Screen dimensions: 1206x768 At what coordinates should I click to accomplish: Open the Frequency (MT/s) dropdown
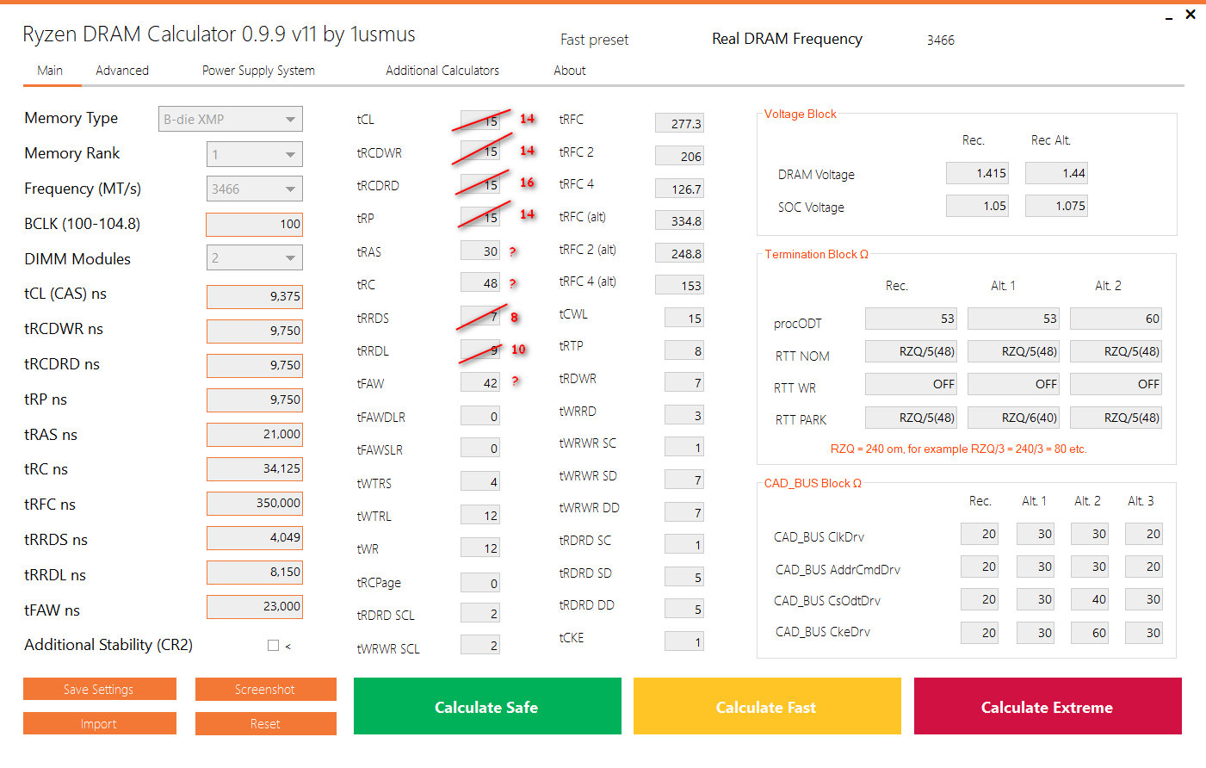(x=255, y=189)
